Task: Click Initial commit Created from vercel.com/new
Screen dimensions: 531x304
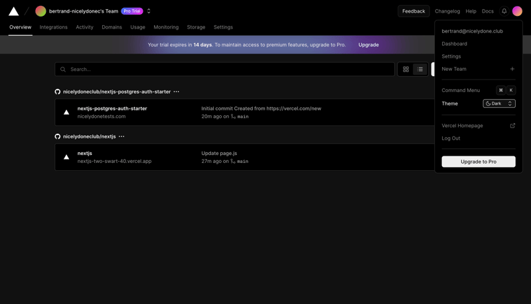Action: click(x=261, y=109)
